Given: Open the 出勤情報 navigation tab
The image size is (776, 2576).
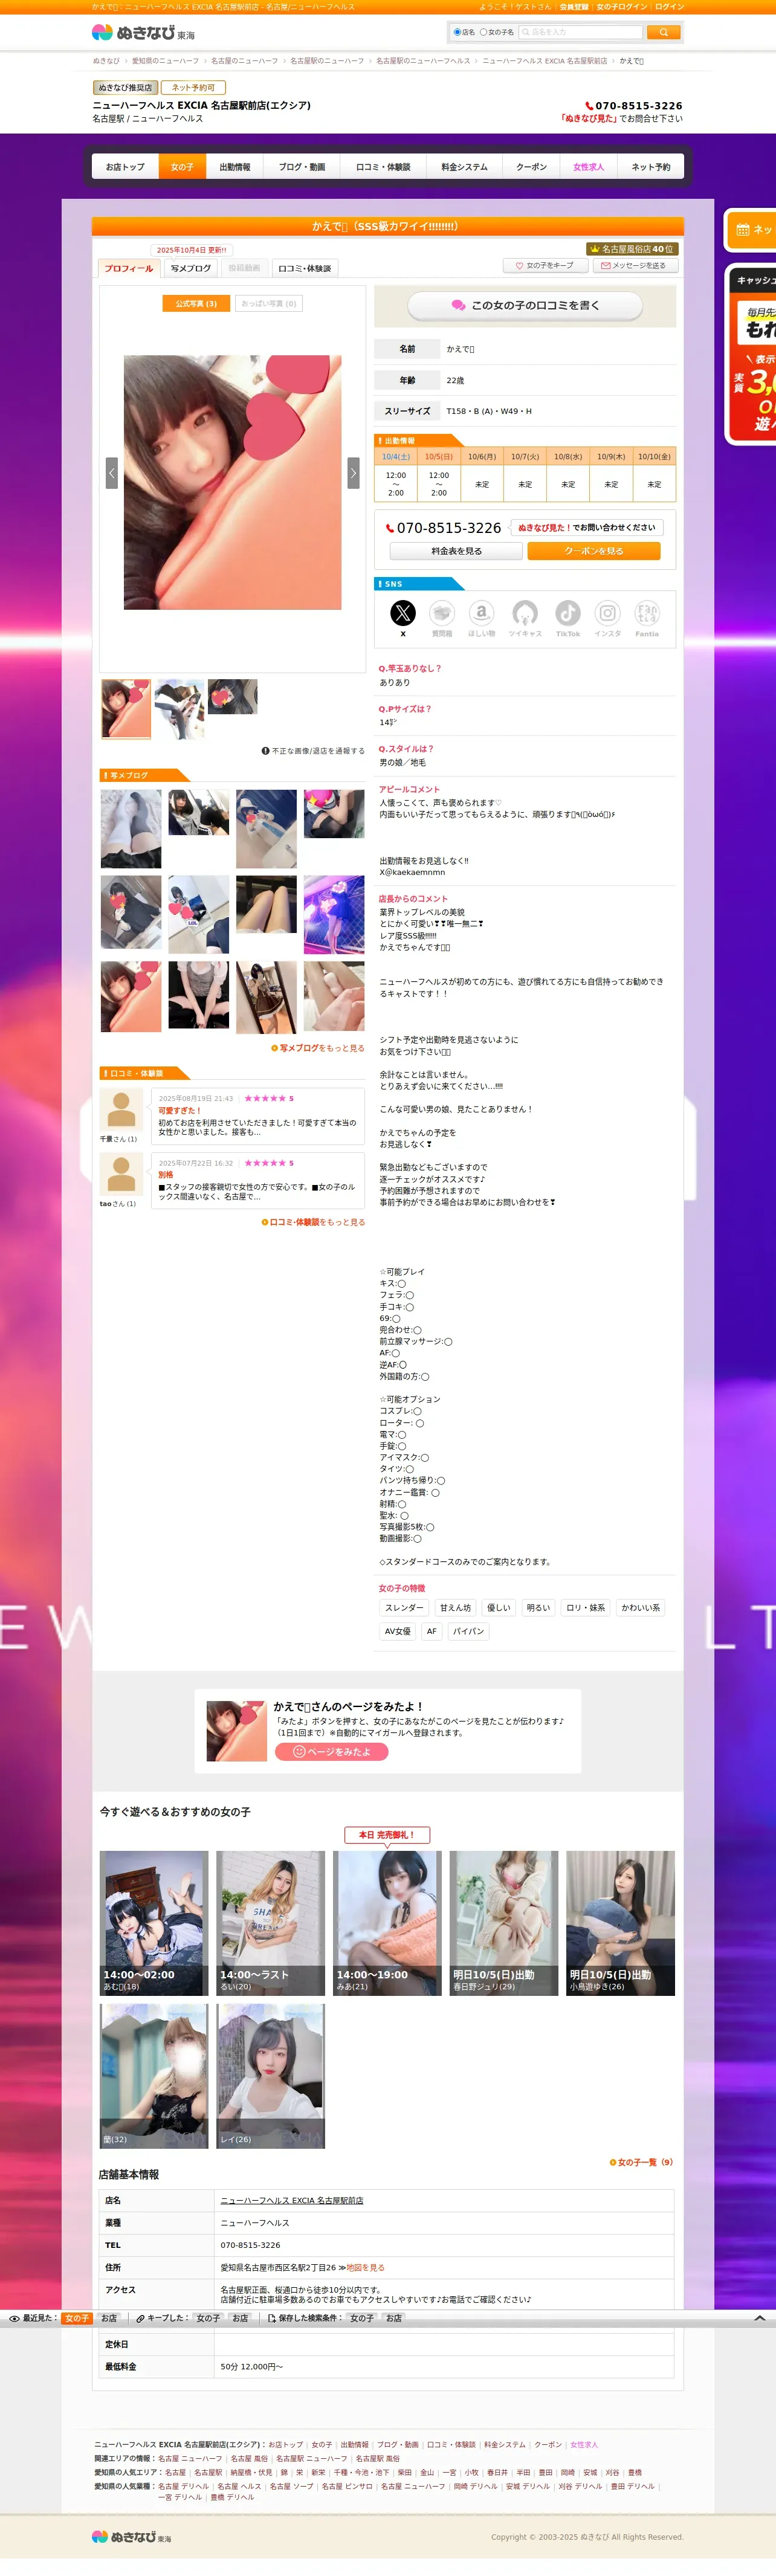Looking at the screenshot, I should pos(235,167).
